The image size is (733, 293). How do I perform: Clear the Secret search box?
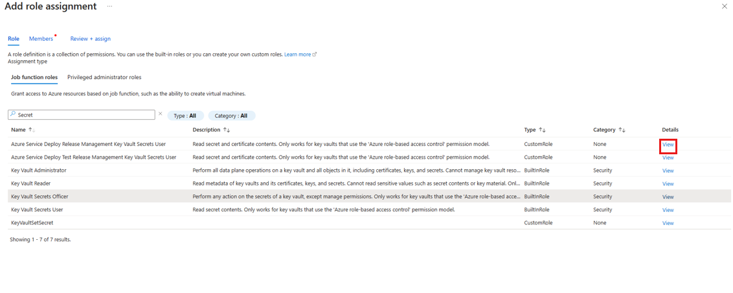click(x=161, y=113)
